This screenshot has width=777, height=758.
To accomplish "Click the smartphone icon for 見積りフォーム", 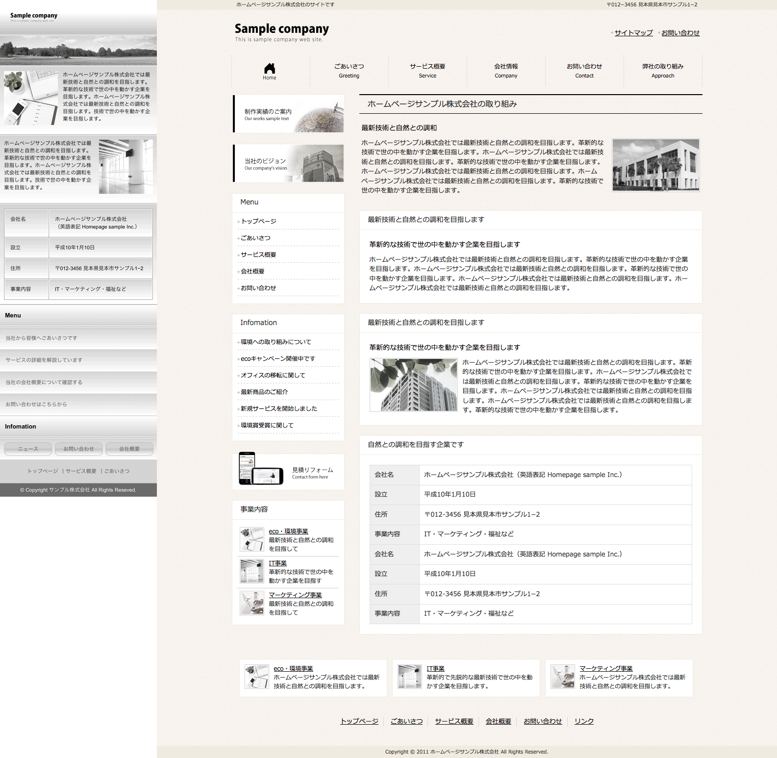I will tap(261, 469).
